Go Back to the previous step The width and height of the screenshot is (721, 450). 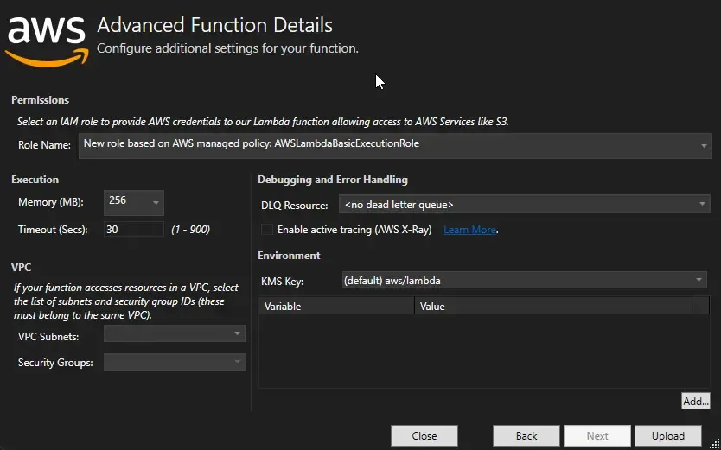[x=526, y=436]
